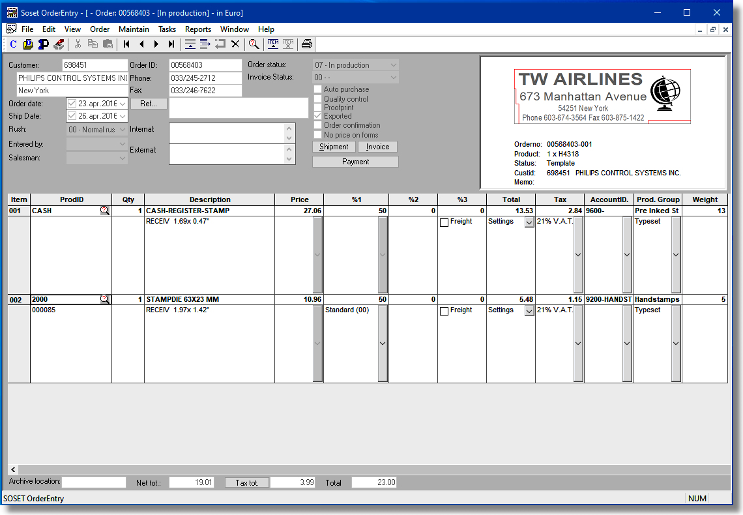The height and width of the screenshot is (515, 743).
Task: Go to the first order record
Action: tap(126, 44)
